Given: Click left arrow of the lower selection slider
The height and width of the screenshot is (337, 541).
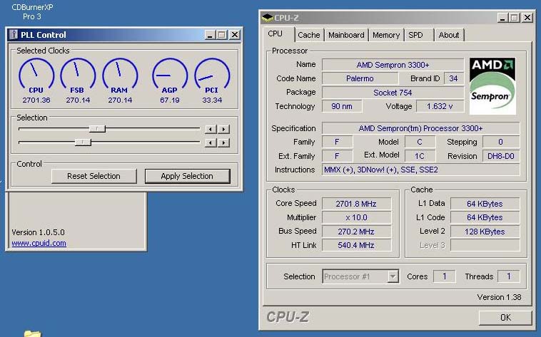Looking at the screenshot, I should [x=210, y=142].
